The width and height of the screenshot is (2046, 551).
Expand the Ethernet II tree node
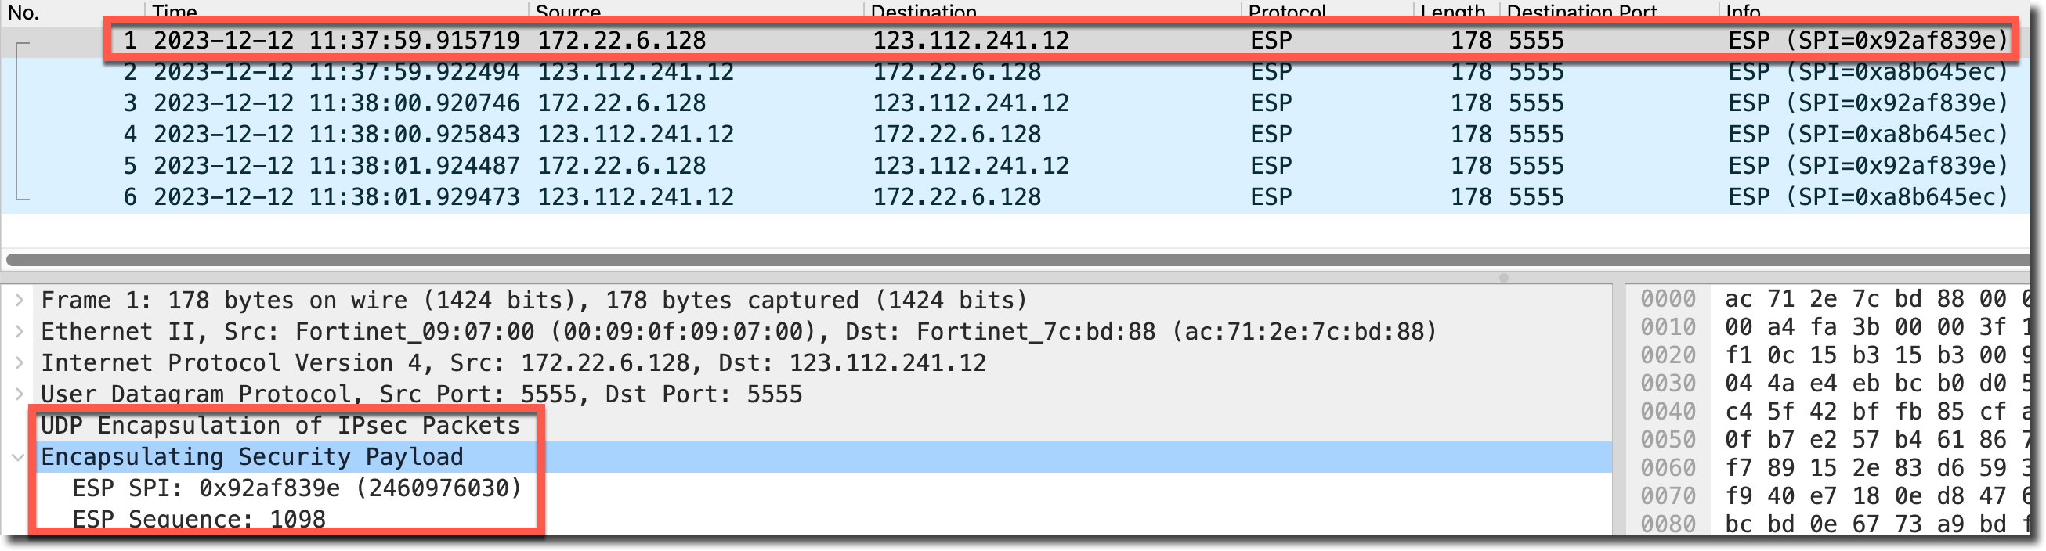click(20, 332)
